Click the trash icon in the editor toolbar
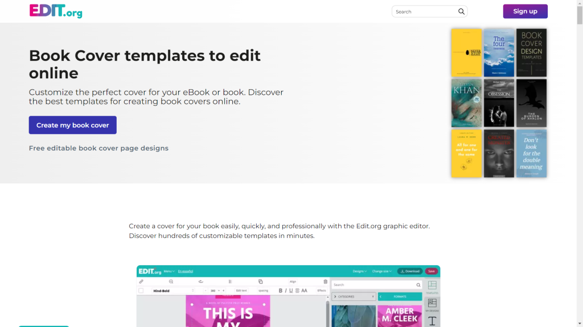Viewport: 583px width, 327px height. point(326,282)
